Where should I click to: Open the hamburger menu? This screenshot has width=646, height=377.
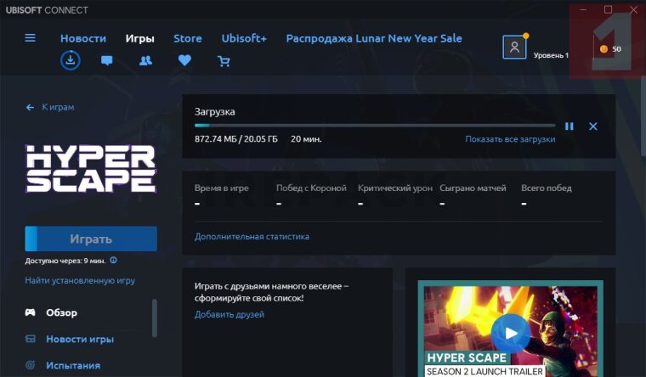[31, 38]
